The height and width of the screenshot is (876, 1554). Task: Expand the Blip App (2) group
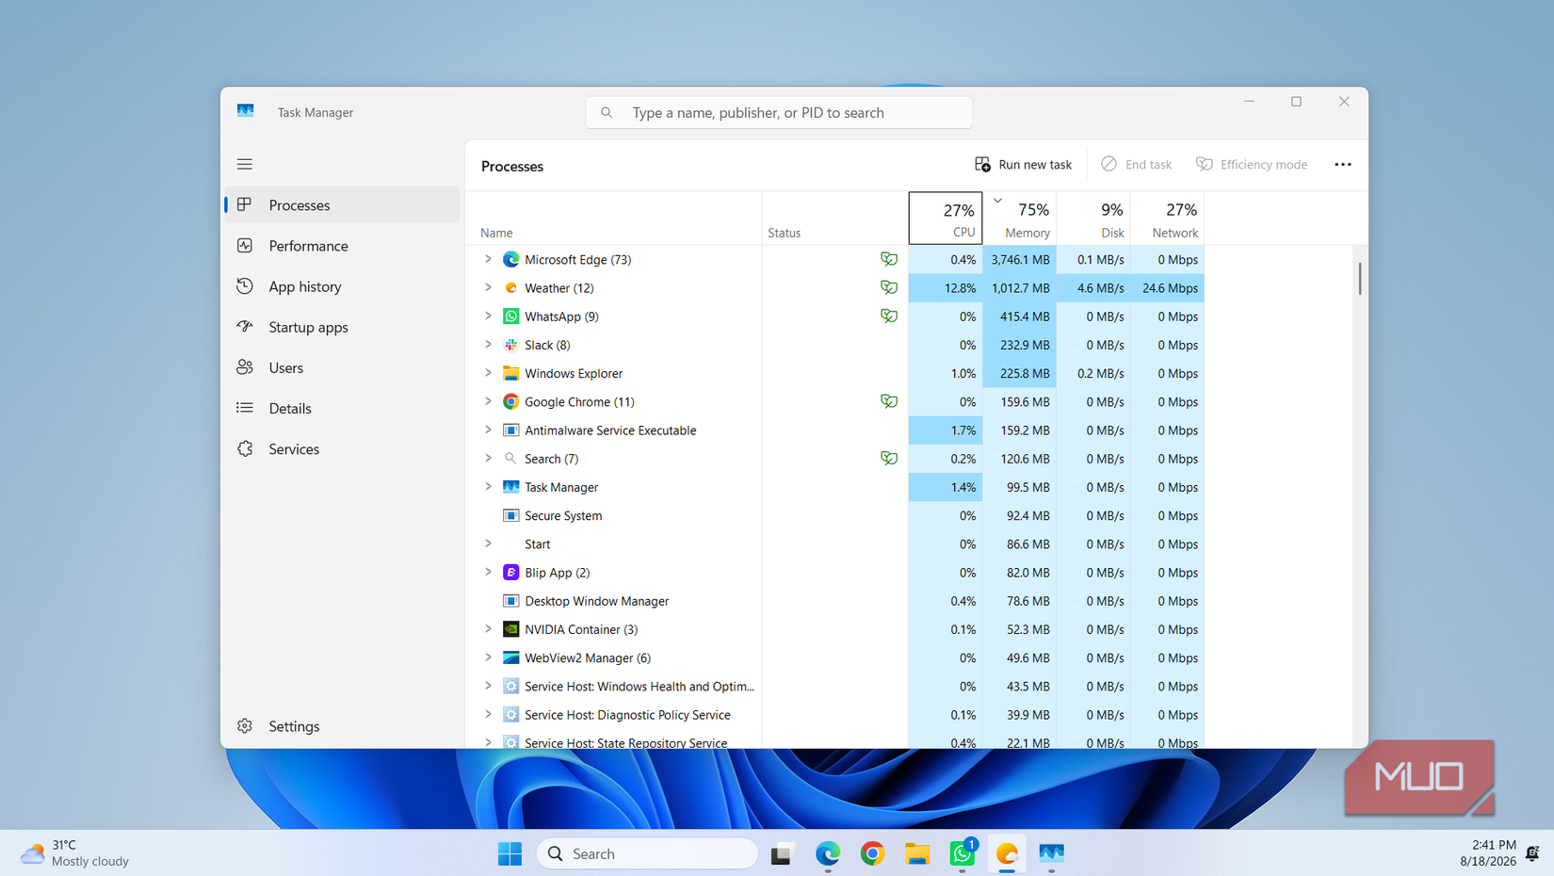tap(488, 572)
